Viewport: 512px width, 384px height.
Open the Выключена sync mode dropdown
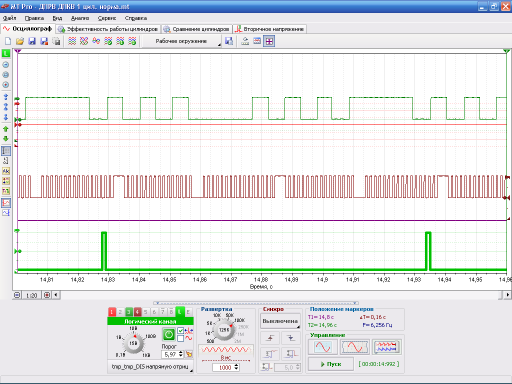click(280, 321)
